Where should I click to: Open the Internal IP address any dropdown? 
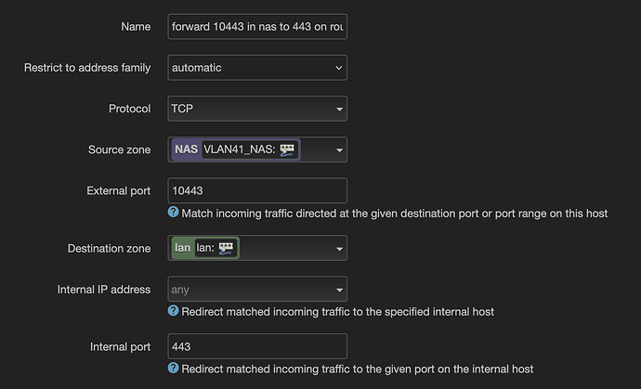coord(257,290)
